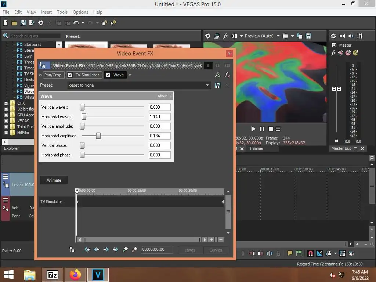This screenshot has width=376, height=282.
Task: Adjust the Horizontal amplitude slider
Action: coord(98,136)
